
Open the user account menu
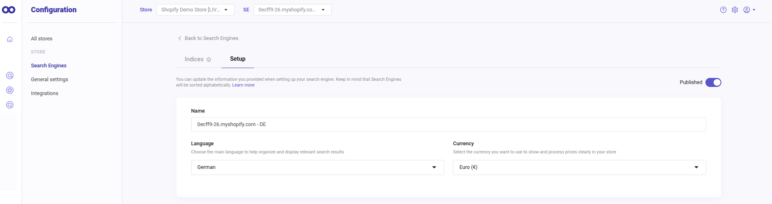point(749,10)
